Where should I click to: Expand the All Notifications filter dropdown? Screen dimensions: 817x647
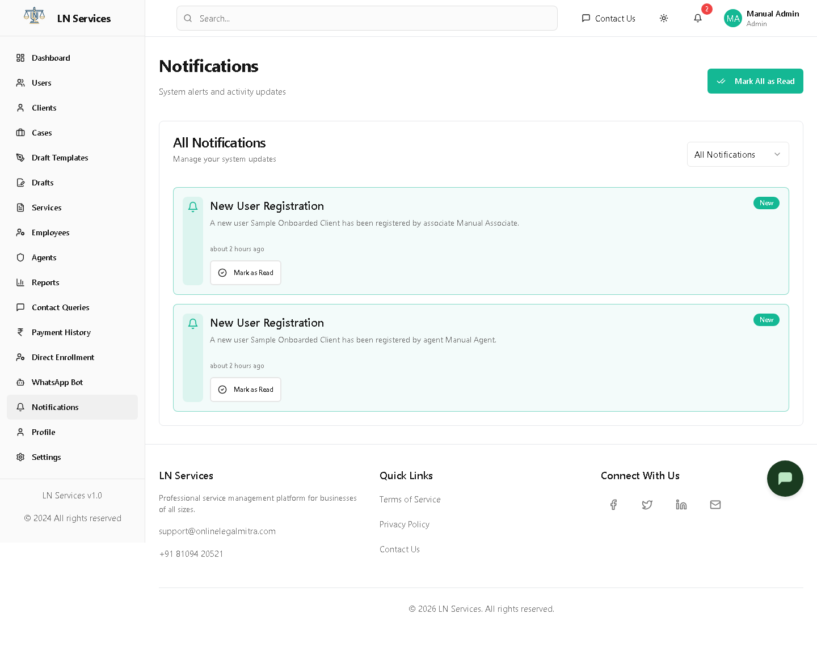(738, 154)
